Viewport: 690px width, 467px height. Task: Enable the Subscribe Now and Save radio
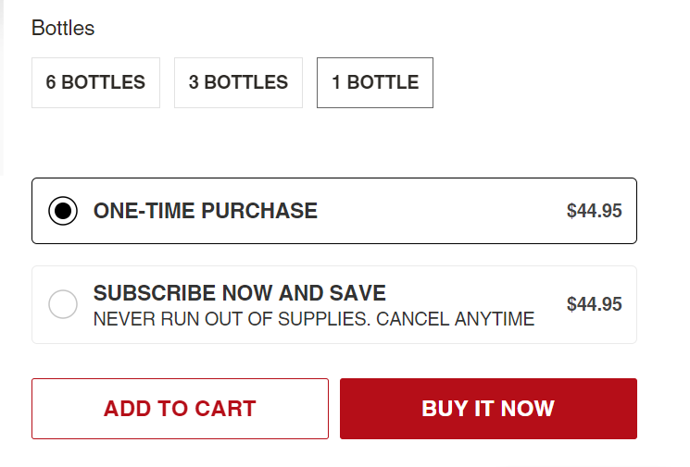tap(63, 304)
